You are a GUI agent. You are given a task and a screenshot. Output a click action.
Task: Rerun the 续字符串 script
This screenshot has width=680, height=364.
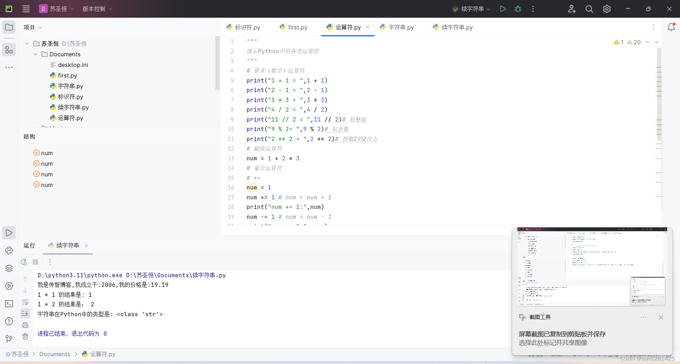point(24,262)
